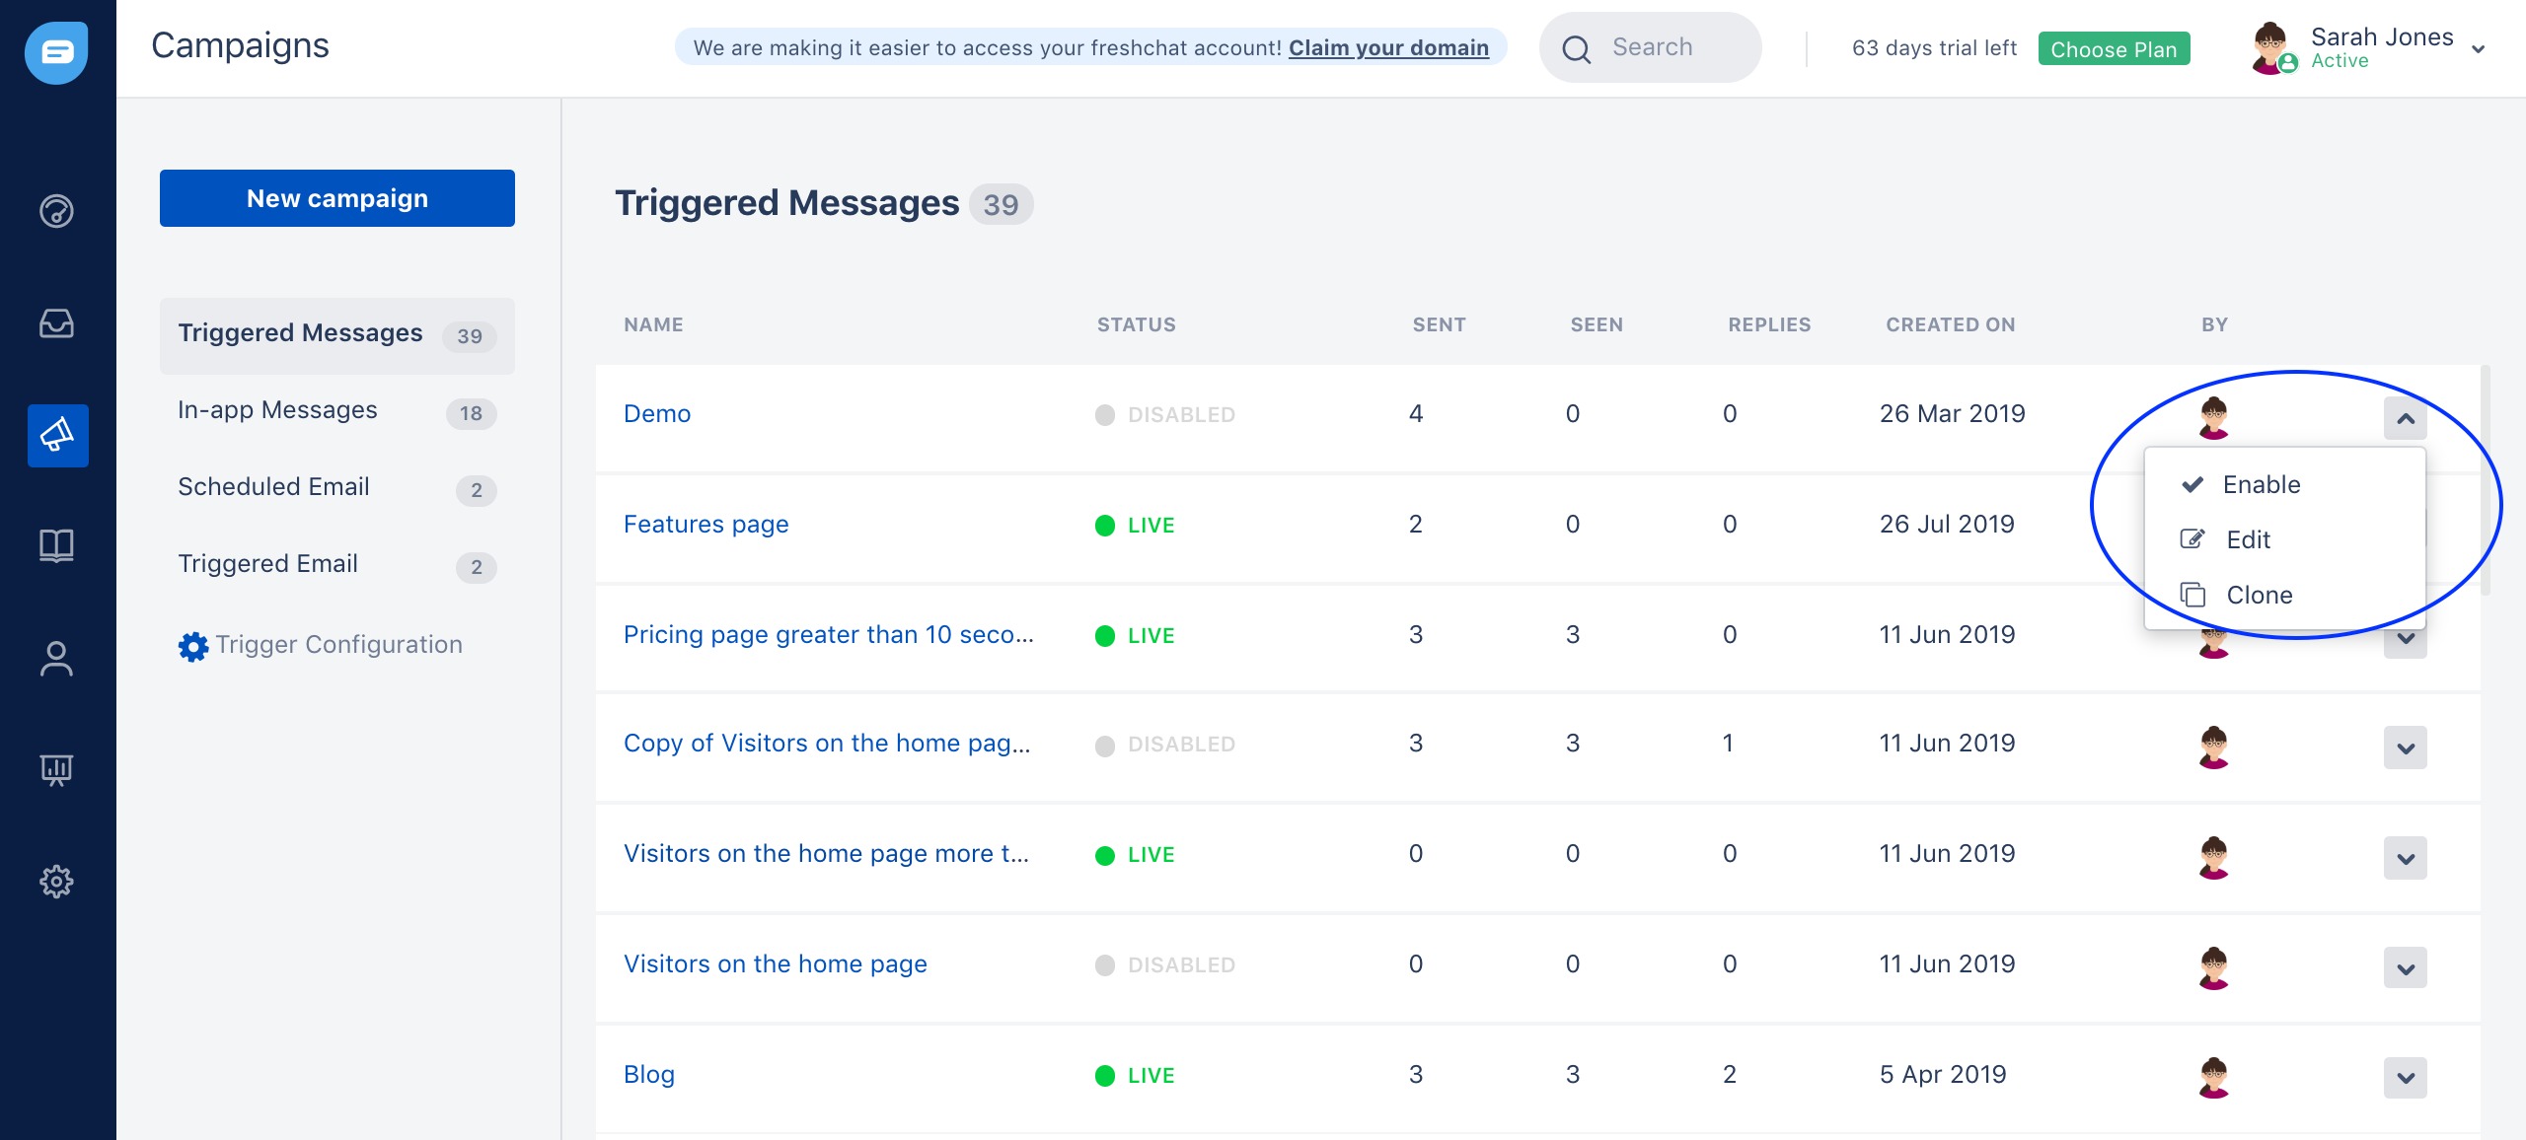
Task: Click the creator avatar in Demo row
Action: [2214, 417]
